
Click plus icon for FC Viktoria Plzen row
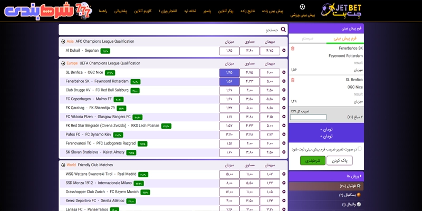[x=284, y=117]
